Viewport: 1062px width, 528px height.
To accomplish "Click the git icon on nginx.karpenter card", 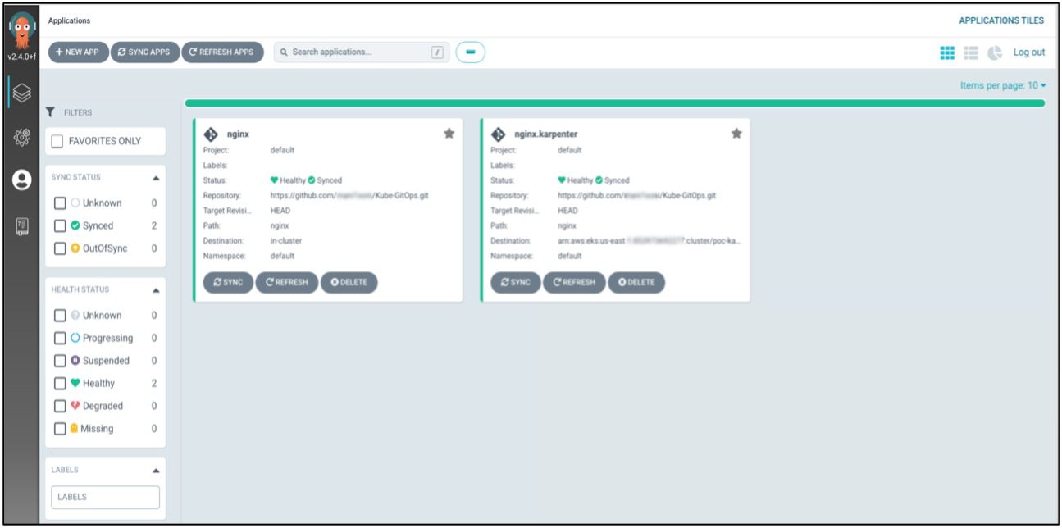I will 497,134.
